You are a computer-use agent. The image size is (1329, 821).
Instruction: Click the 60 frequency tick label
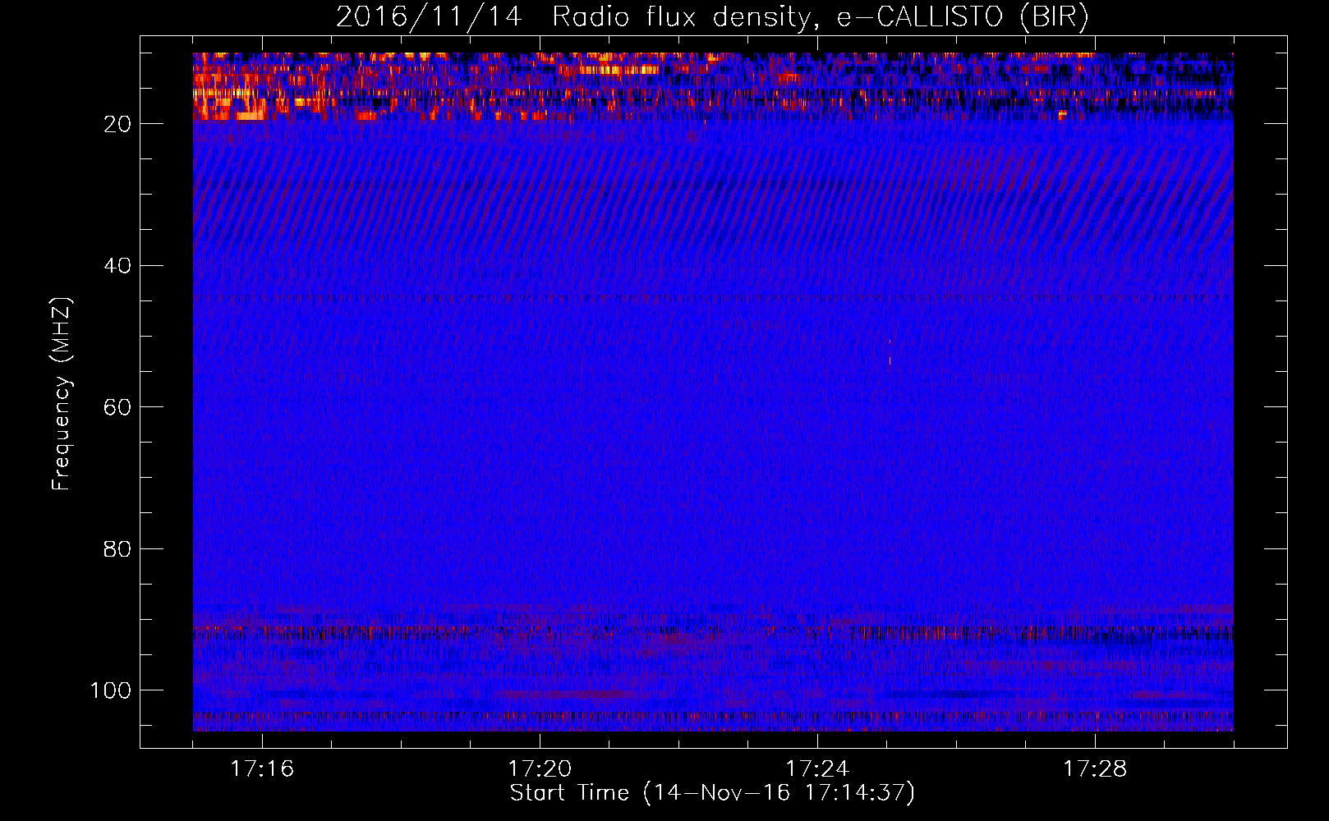point(118,407)
